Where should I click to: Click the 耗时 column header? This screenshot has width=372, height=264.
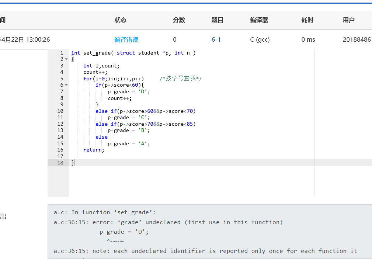click(x=307, y=20)
